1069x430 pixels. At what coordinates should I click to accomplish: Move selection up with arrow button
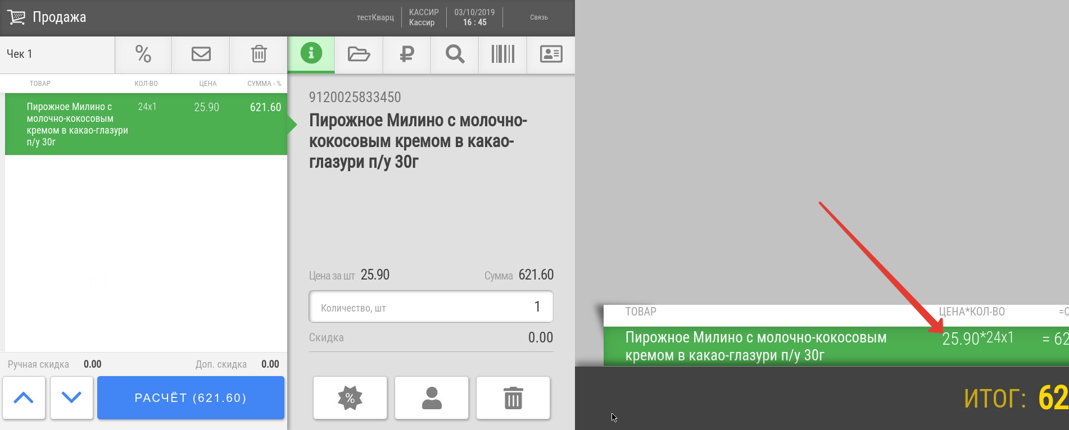tap(24, 398)
